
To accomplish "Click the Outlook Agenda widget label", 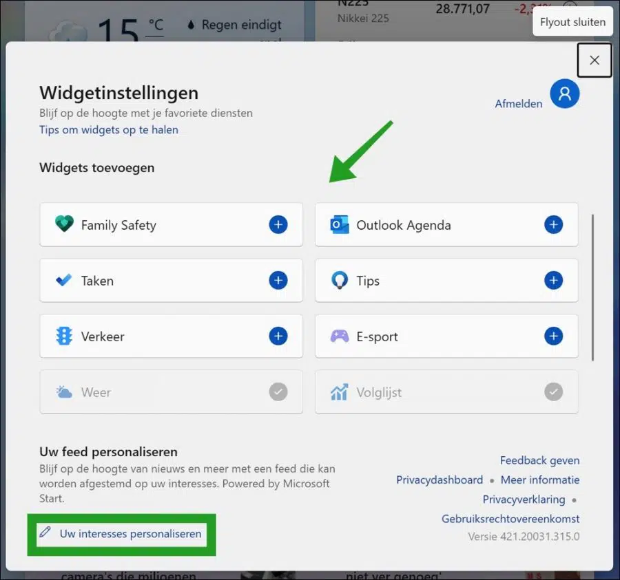I will point(403,225).
